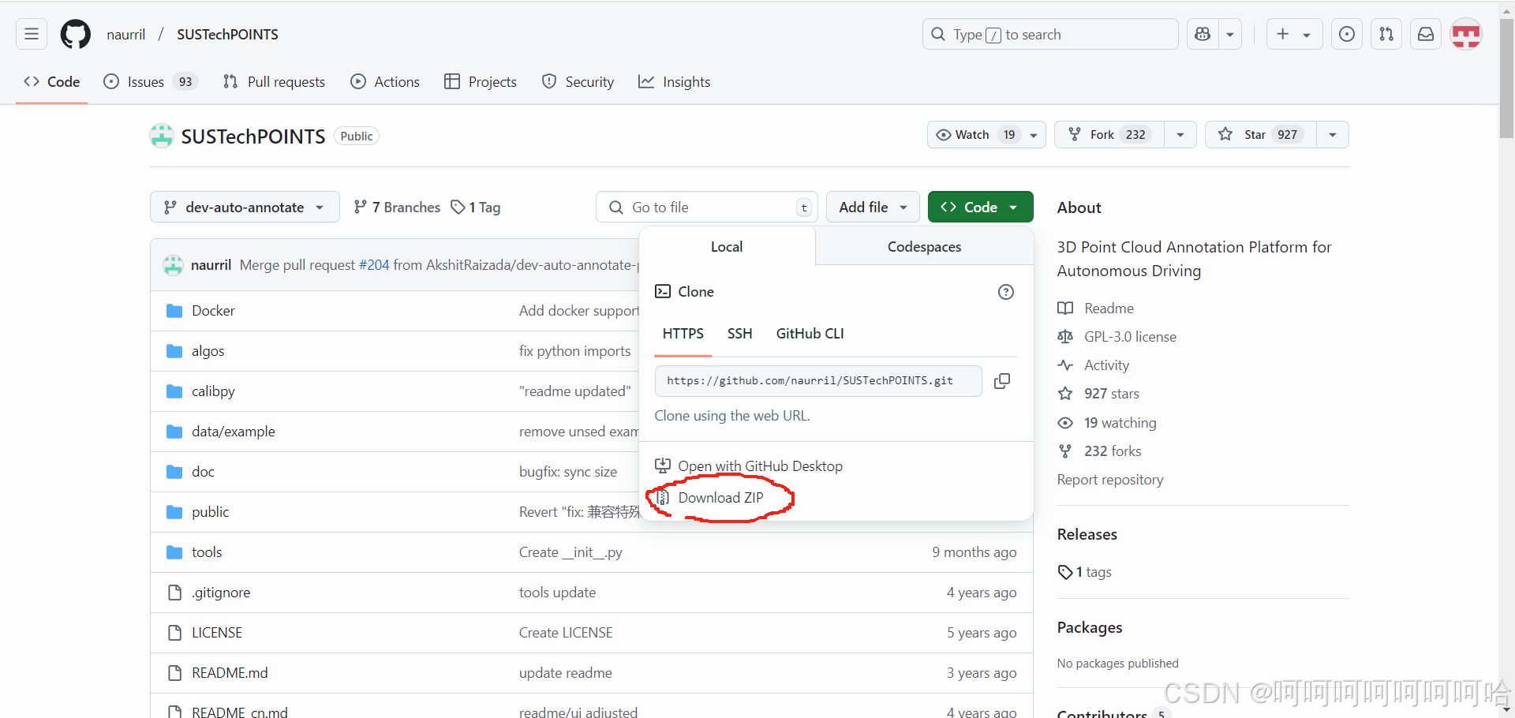1515x718 pixels.
Task: Open the Copilot chat icon
Action: (x=1203, y=34)
